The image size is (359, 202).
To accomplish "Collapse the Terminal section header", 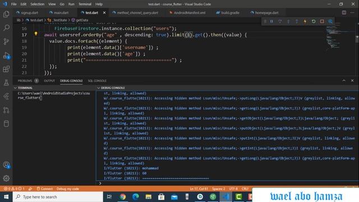I will point(54,88).
